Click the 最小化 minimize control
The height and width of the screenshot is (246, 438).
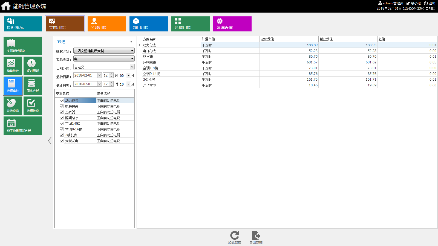click(413, 3)
